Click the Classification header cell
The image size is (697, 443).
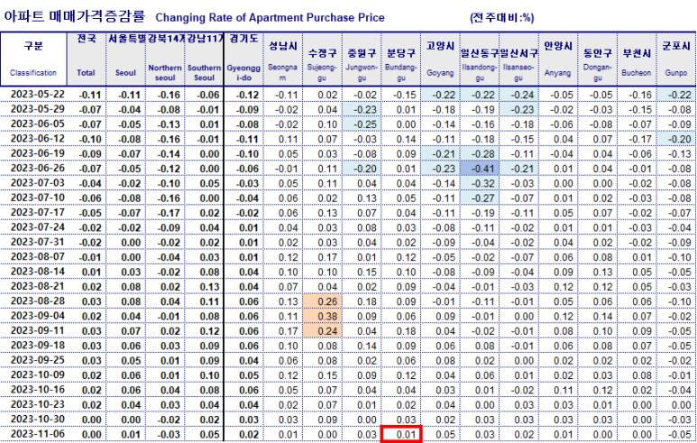[33, 60]
